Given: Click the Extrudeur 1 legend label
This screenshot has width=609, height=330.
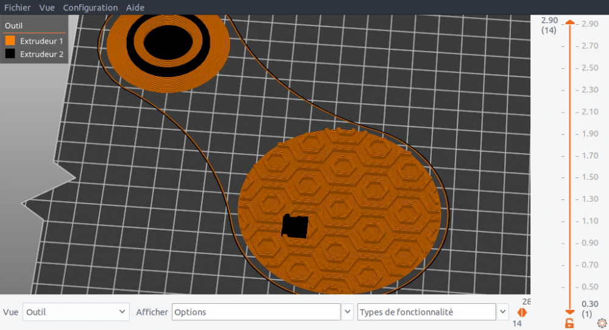Looking at the screenshot, I should pyautogui.click(x=41, y=41).
